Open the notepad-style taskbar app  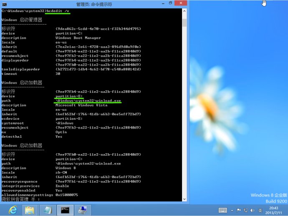[48, 210]
